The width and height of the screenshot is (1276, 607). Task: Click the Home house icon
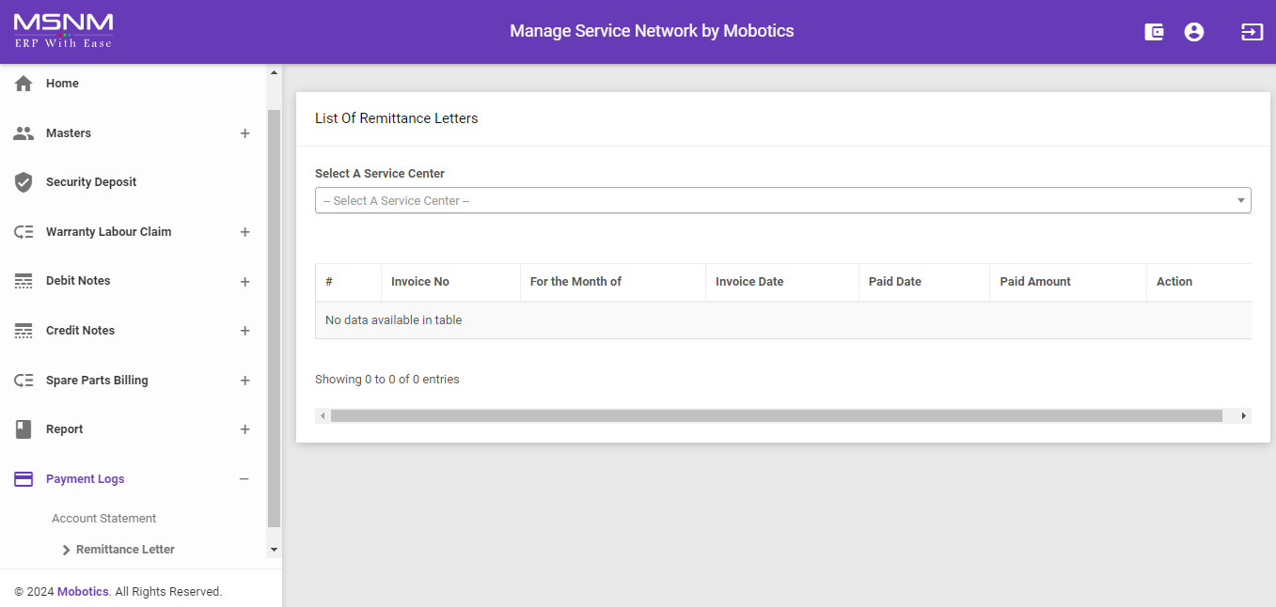pos(24,84)
